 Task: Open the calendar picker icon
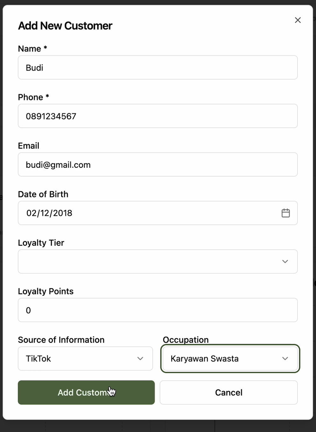click(285, 213)
